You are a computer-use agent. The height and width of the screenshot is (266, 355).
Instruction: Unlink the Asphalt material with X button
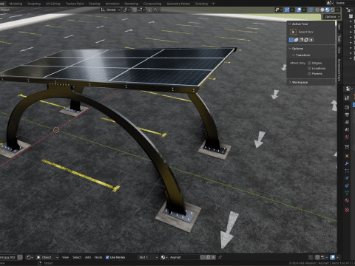(213, 257)
